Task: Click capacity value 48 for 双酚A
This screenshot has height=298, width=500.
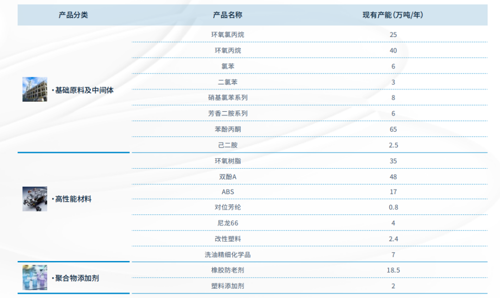Action: pyautogui.click(x=393, y=177)
